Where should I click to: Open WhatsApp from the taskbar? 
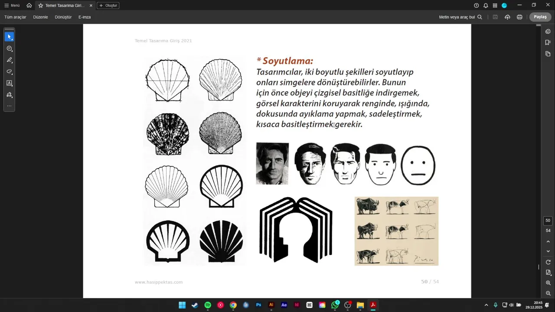[x=335, y=305]
